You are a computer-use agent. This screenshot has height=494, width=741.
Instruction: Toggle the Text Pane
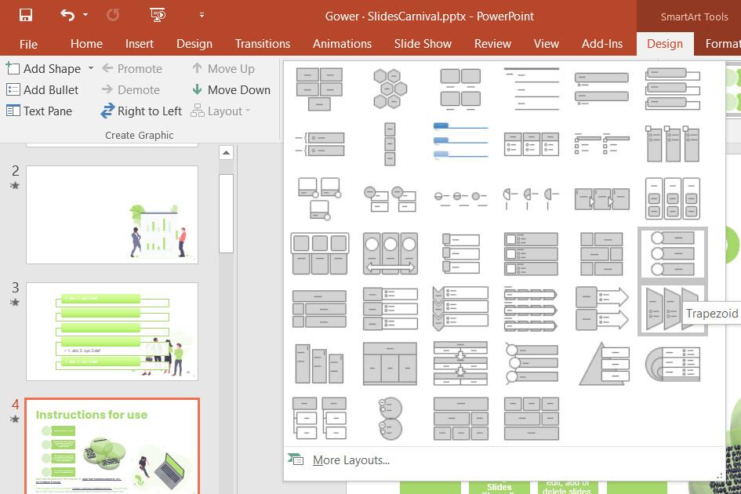[x=39, y=111]
